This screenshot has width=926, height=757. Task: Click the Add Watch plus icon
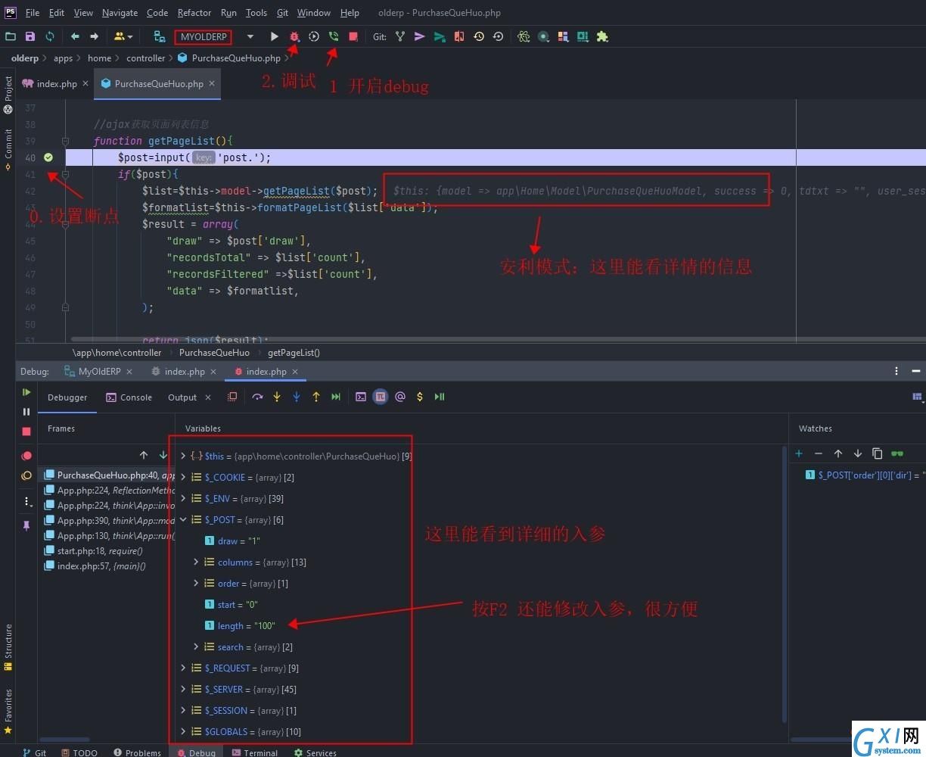pyautogui.click(x=799, y=453)
